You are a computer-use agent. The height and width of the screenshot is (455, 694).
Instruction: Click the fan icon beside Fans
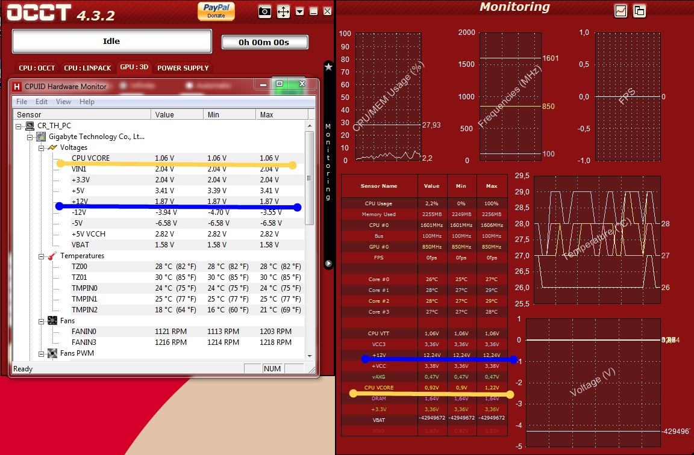52,321
